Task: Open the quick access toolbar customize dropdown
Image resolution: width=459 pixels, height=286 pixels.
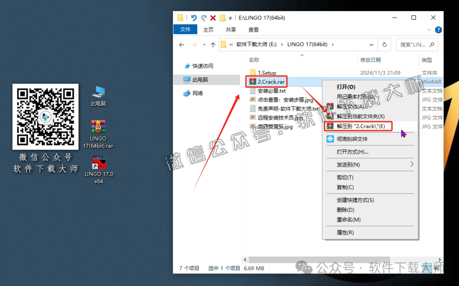Action: pyautogui.click(x=230, y=17)
